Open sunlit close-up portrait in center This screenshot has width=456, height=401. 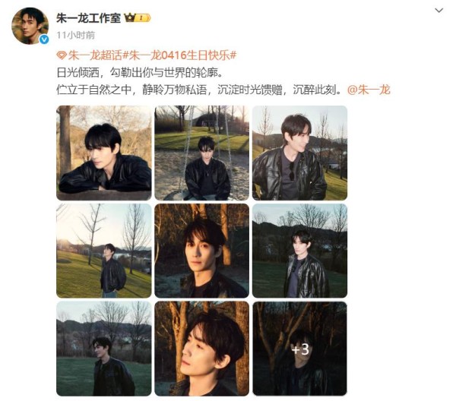coord(202,251)
